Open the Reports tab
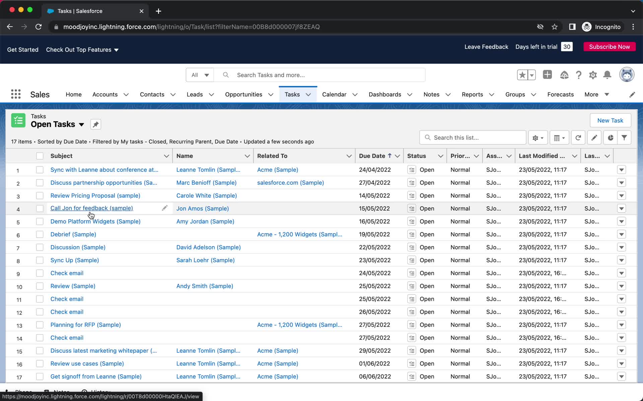Screen dimensions: 643x401 point(472,95)
